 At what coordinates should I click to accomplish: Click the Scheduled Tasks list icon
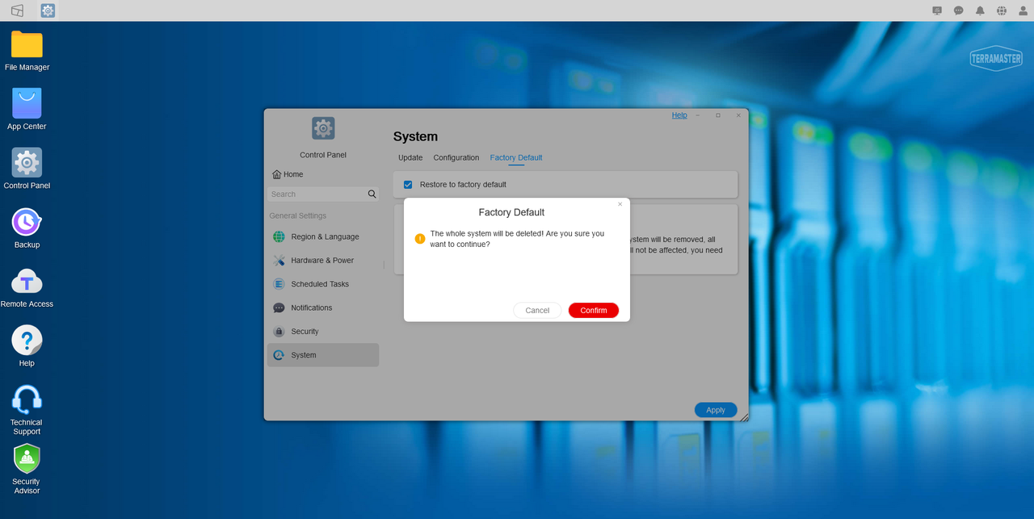279,284
